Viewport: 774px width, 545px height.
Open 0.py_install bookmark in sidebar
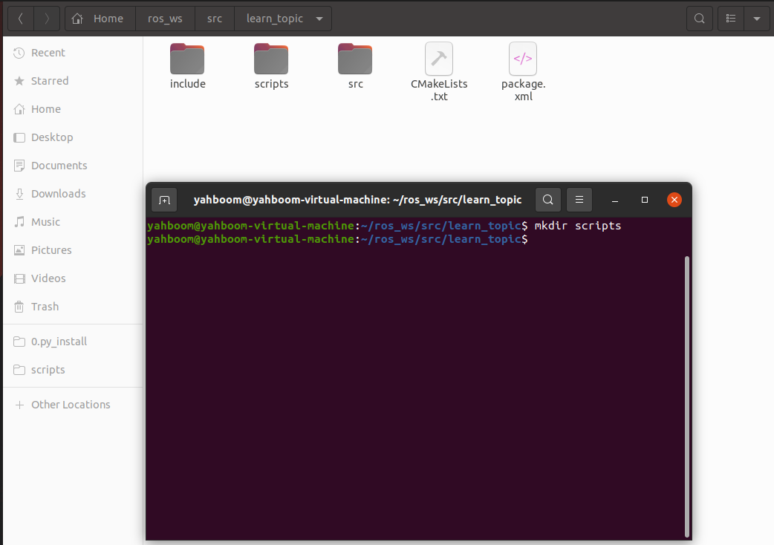tap(73, 342)
